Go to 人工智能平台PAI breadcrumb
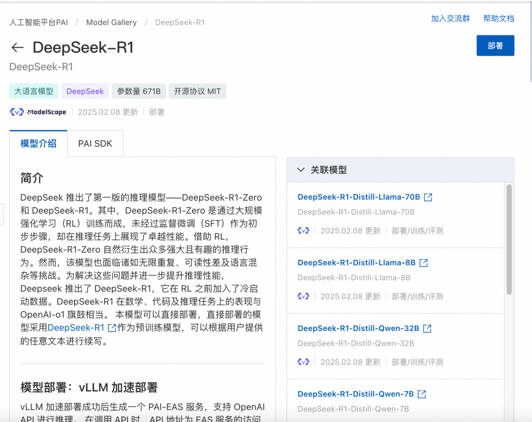This screenshot has width=532, height=422. [x=38, y=22]
